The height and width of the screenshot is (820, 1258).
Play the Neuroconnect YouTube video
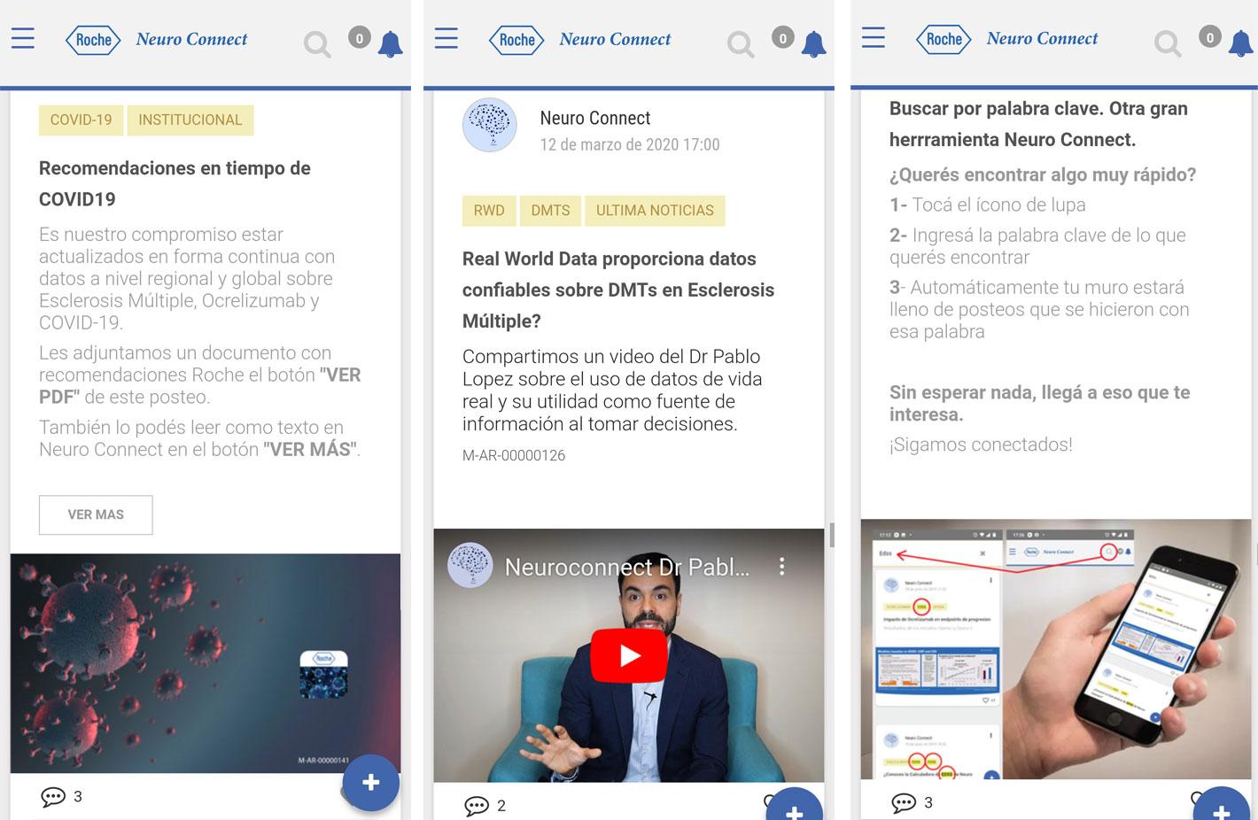pos(629,655)
